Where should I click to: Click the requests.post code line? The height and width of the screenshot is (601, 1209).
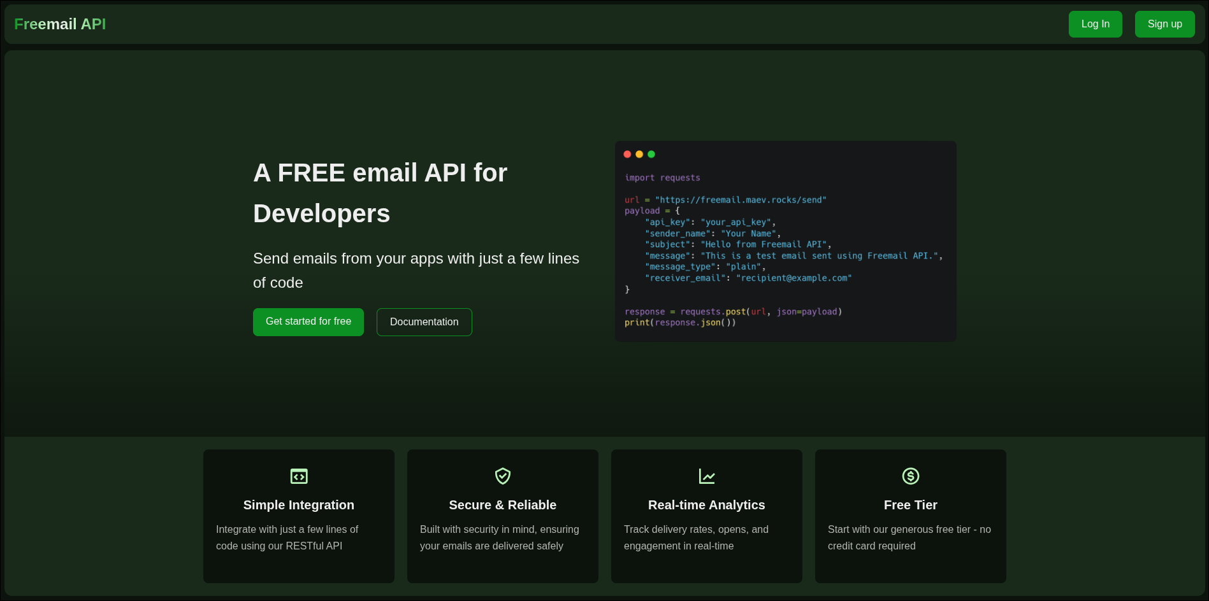click(733, 311)
